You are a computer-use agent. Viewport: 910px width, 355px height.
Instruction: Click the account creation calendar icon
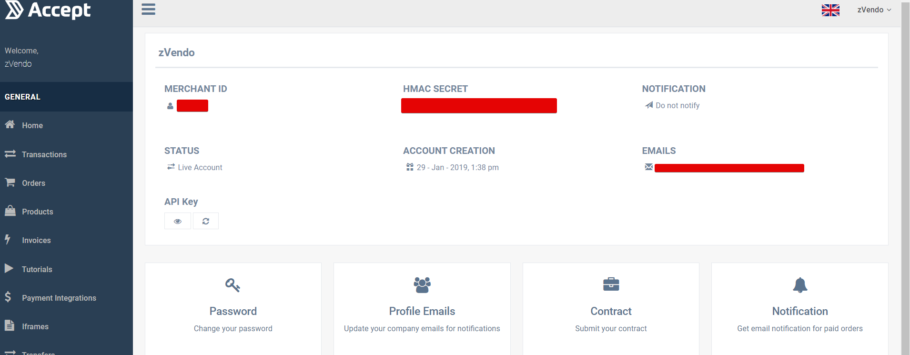click(410, 167)
